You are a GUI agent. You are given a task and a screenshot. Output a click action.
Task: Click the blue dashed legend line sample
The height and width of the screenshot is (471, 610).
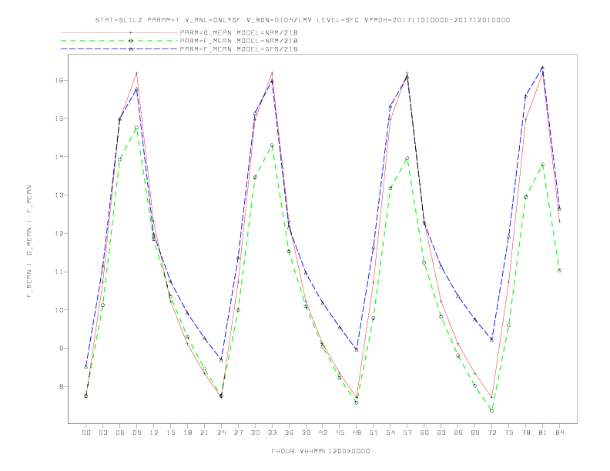click(119, 49)
